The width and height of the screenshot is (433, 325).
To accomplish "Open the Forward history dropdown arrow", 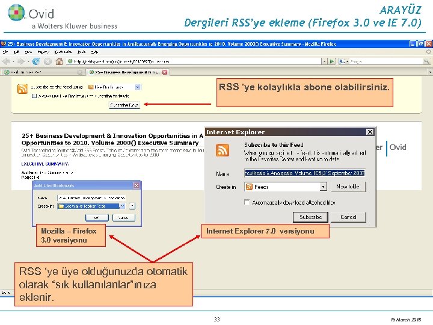I will [28, 61].
